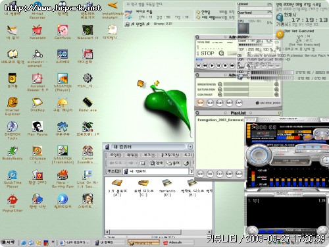Launch the Max Payne desktop shortcut
Image resolution: width=329 pixels, height=247 pixels.
click(38, 129)
